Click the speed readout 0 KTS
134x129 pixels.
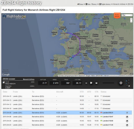[54, 83]
